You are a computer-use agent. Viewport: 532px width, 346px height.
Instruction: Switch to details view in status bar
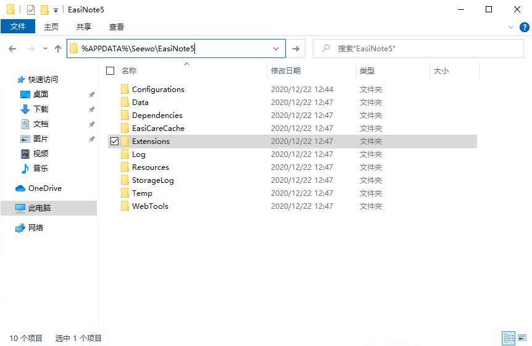coord(509,338)
